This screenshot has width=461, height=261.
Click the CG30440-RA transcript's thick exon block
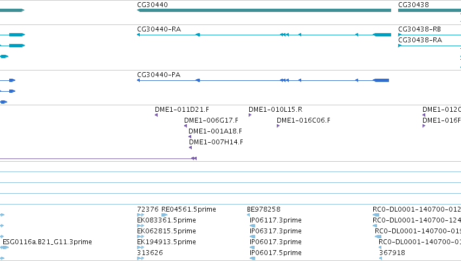coord(382,35)
